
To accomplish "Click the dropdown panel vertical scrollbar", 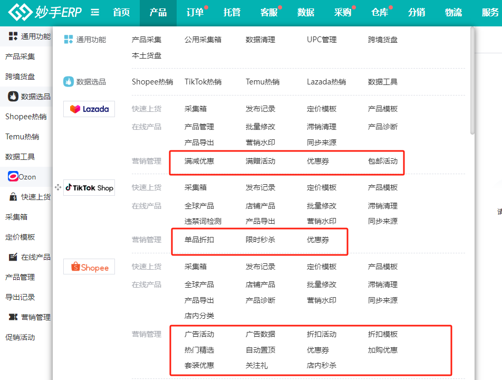I will coord(472,81).
